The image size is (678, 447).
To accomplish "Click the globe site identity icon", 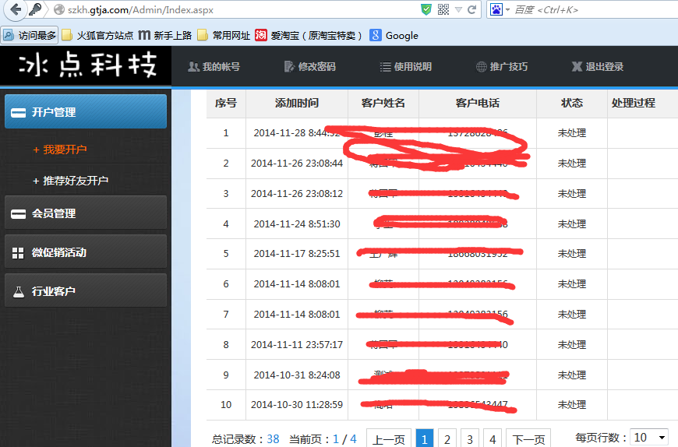I will [x=59, y=9].
